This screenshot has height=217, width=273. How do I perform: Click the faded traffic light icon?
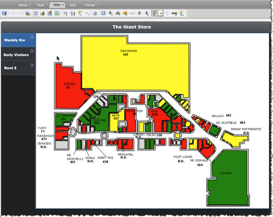(x=167, y=13)
